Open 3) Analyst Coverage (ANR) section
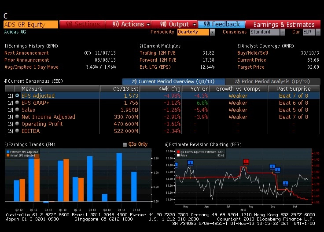324x232 pixels. click(x=265, y=46)
